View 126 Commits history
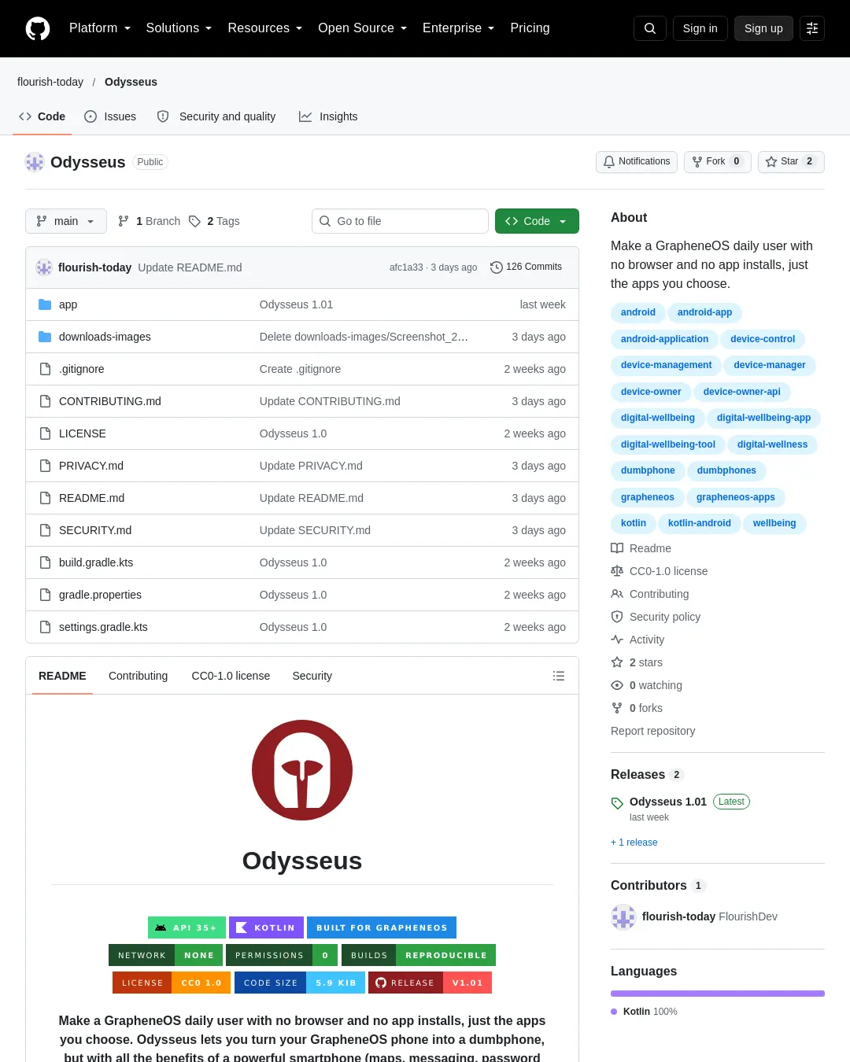Screen dimensions: 850x1062 (526, 267)
